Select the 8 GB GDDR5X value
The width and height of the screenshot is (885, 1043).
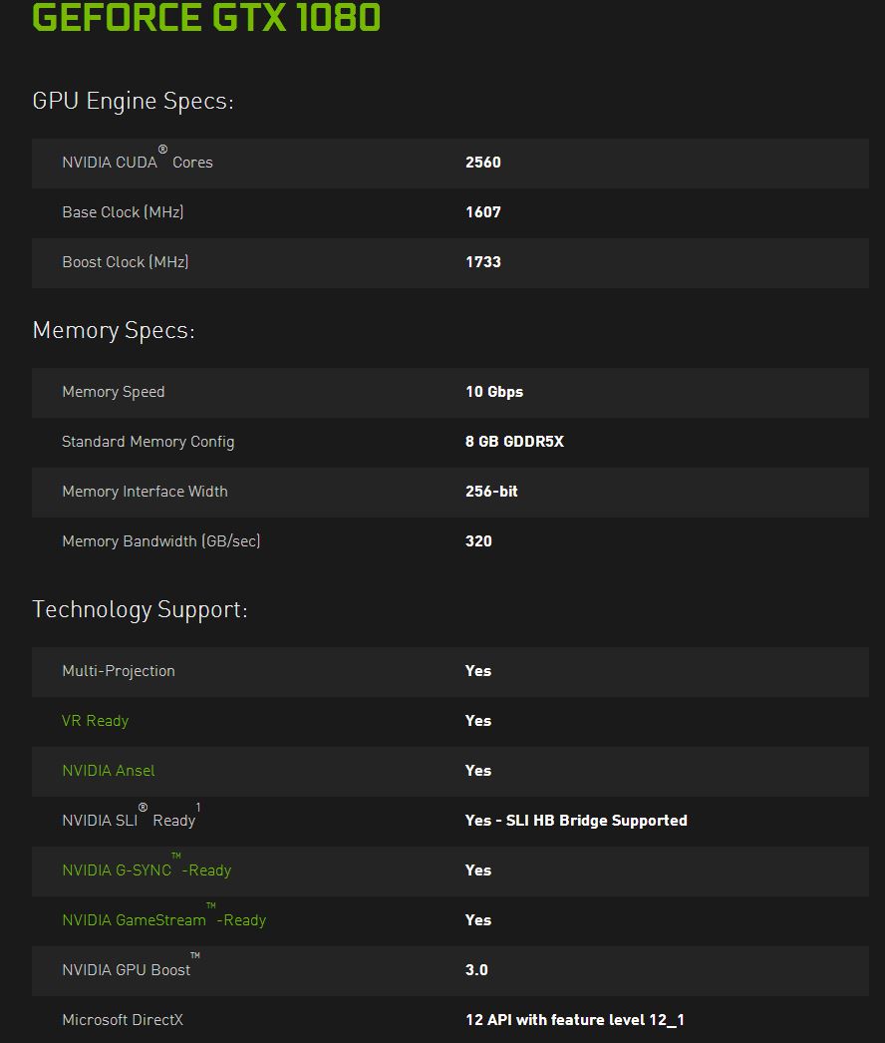coord(514,442)
